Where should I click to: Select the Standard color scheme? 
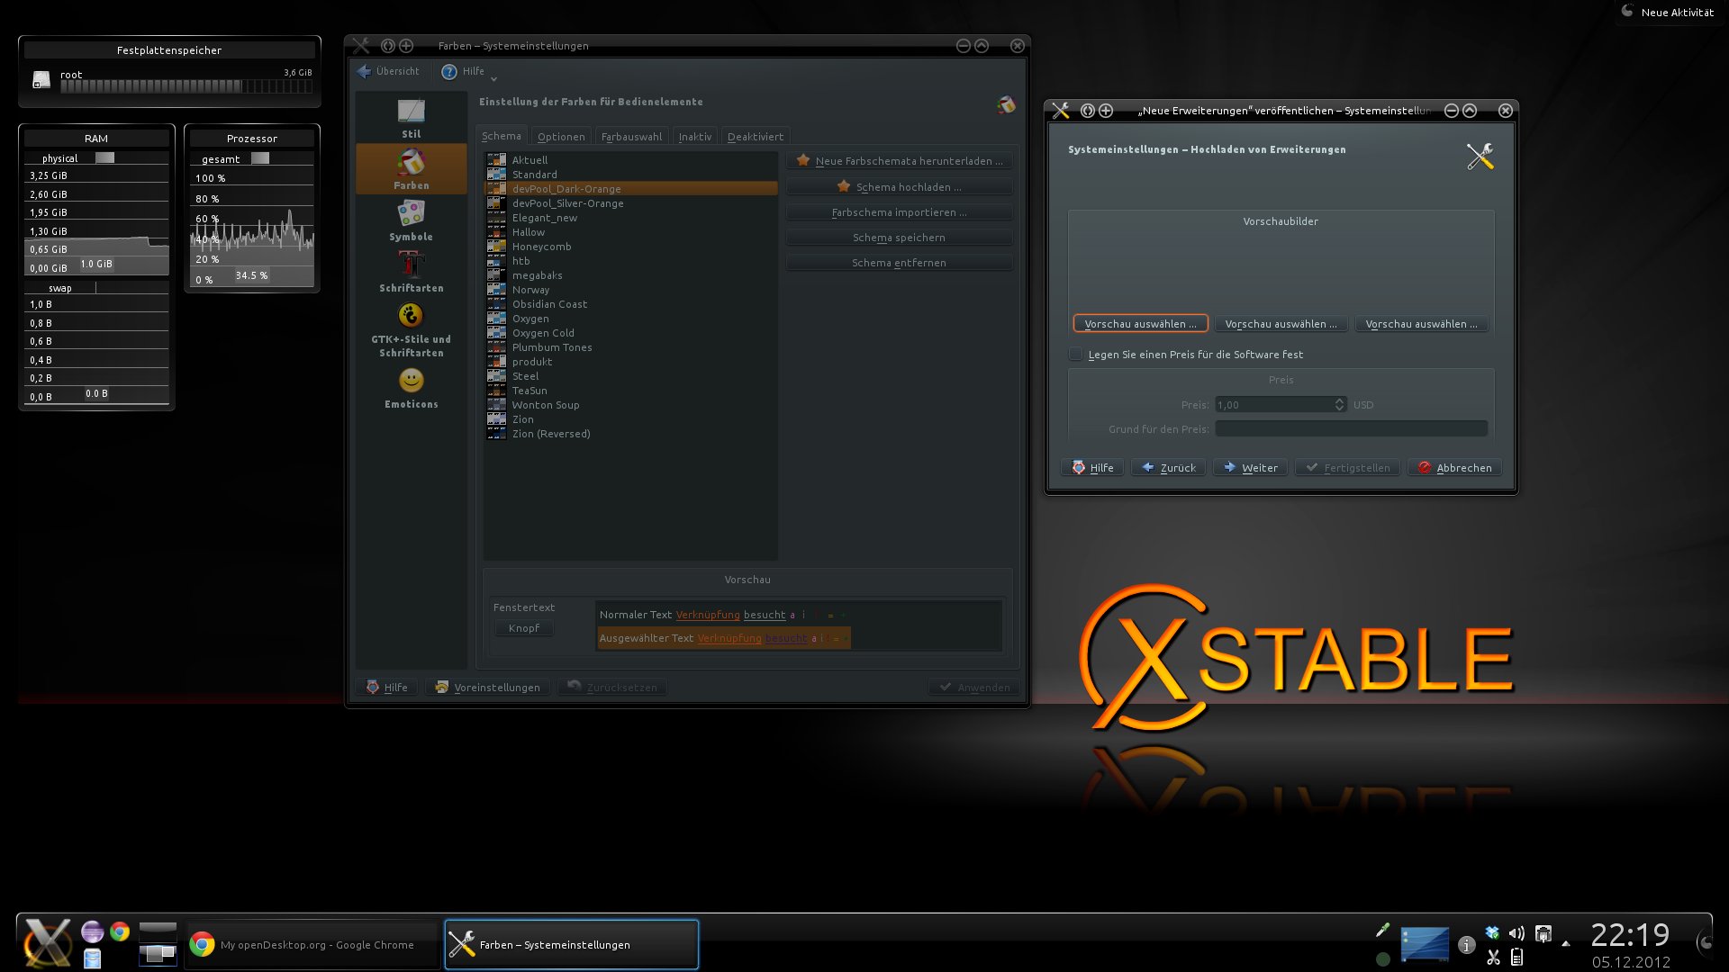pos(630,175)
